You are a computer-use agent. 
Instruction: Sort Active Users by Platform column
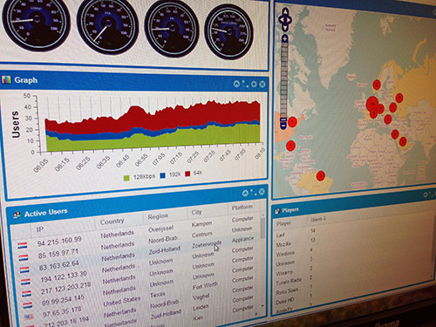(242, 208)
